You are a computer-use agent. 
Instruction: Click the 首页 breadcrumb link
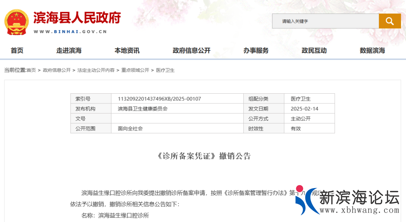pos(31,70)
